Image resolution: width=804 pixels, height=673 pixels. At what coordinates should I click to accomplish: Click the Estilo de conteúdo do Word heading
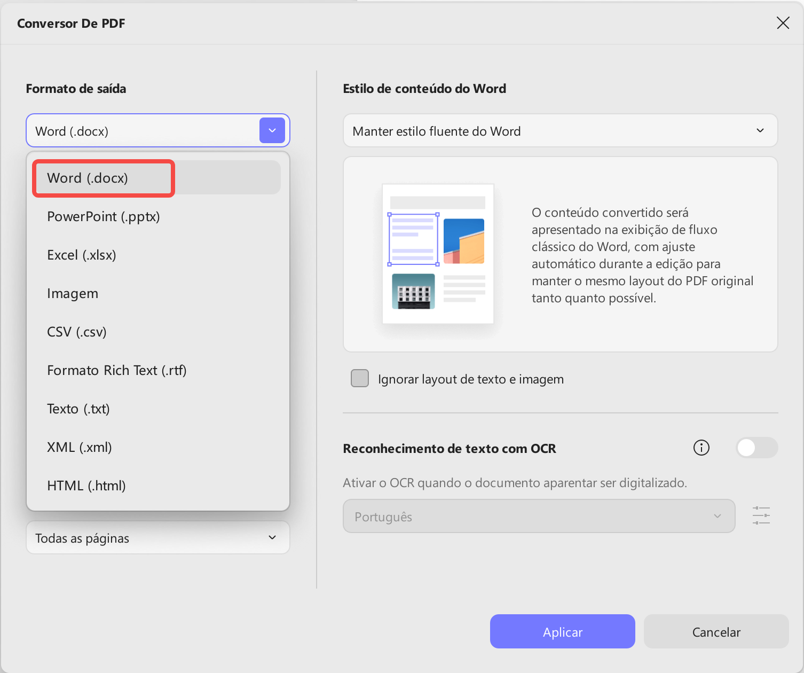(x=424, y=89)
